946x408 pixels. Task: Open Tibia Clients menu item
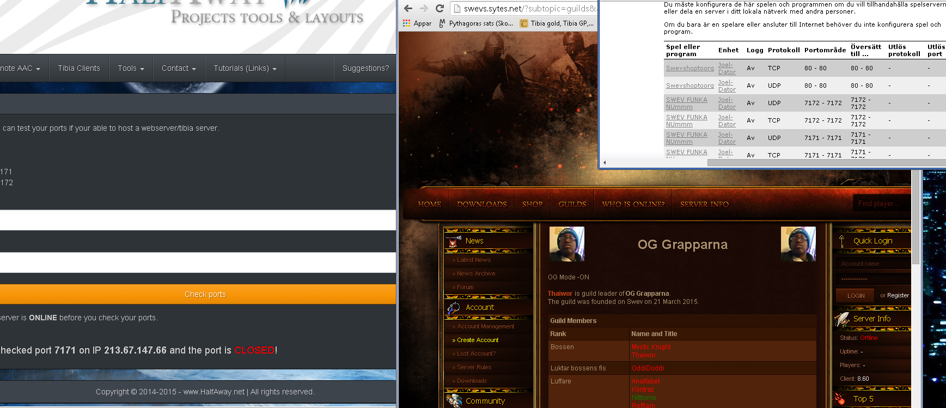pyautogui.click(x=79, y=68)
